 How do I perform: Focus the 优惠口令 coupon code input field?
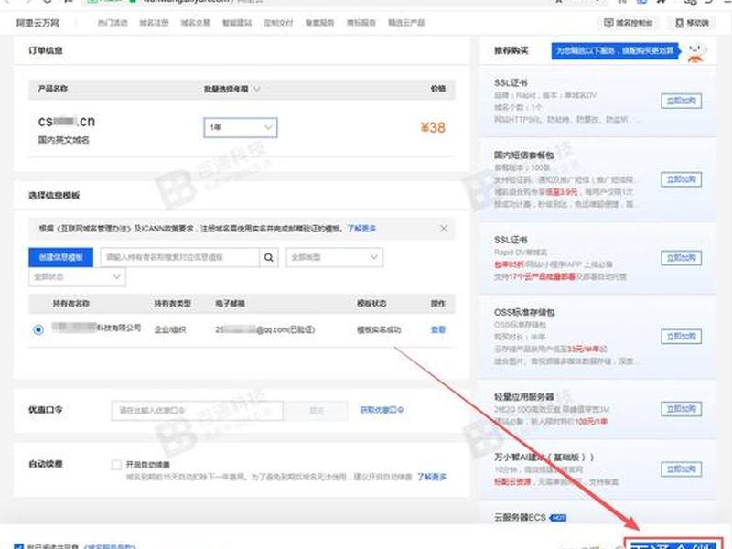(197, 410)
